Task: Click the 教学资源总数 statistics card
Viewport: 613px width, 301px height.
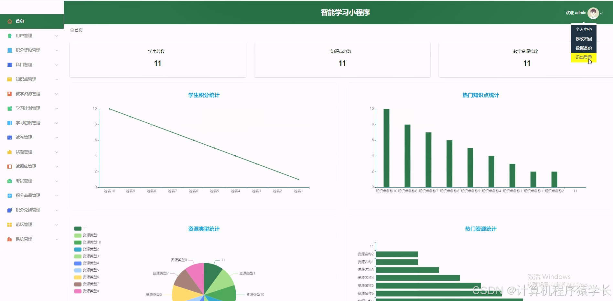Action: pos(526,59)
